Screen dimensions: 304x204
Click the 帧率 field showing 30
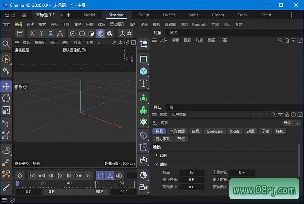tap(191, 172)
